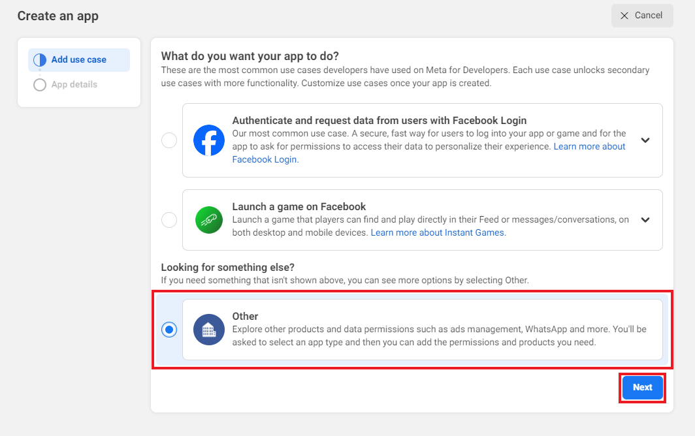Click the Launch a game on Facebook title
Image resolution: width=695 pixels, height=436 pixels.
[x=299, y=207]
